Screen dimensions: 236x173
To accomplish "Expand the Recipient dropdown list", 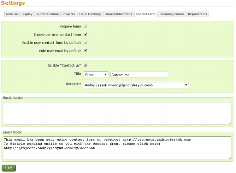I will click(x=136, y=85).
